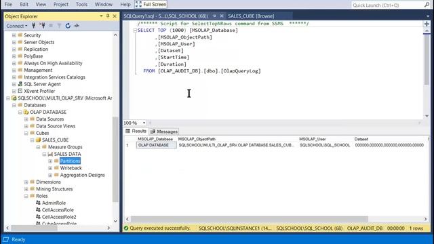
Task: Open the Tools menu
Action: pyautogui.click(x=81, y=5)
